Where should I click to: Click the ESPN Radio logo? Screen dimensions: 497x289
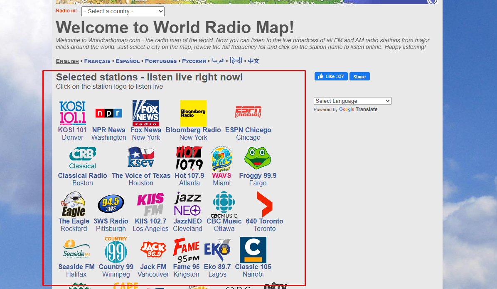click(x=248, y=113)
